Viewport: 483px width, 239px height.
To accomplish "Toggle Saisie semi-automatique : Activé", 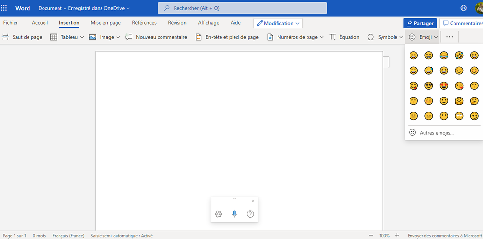I will pos(122,236).
